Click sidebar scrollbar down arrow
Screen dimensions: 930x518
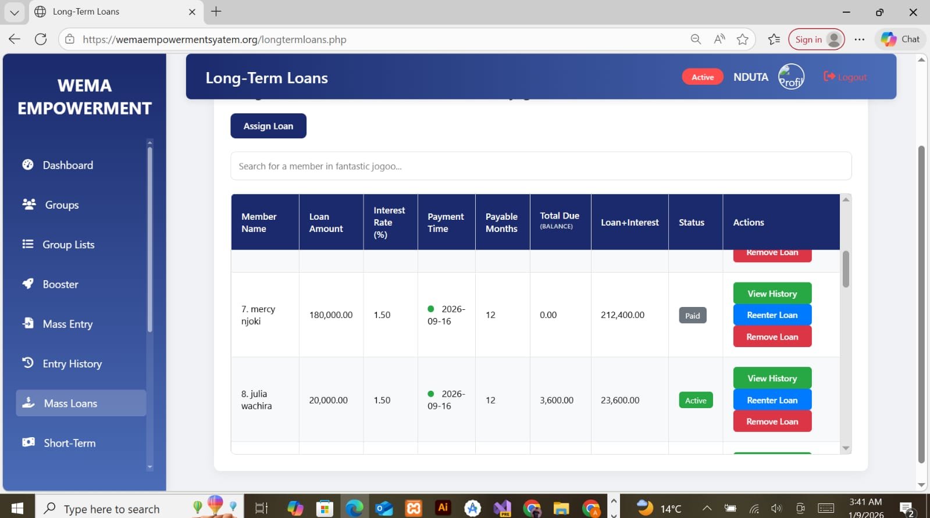pos(149,467)
